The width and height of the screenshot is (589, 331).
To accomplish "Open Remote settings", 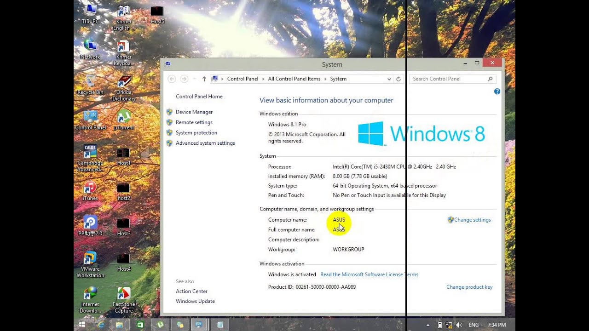I will click(x=194, y=122).
